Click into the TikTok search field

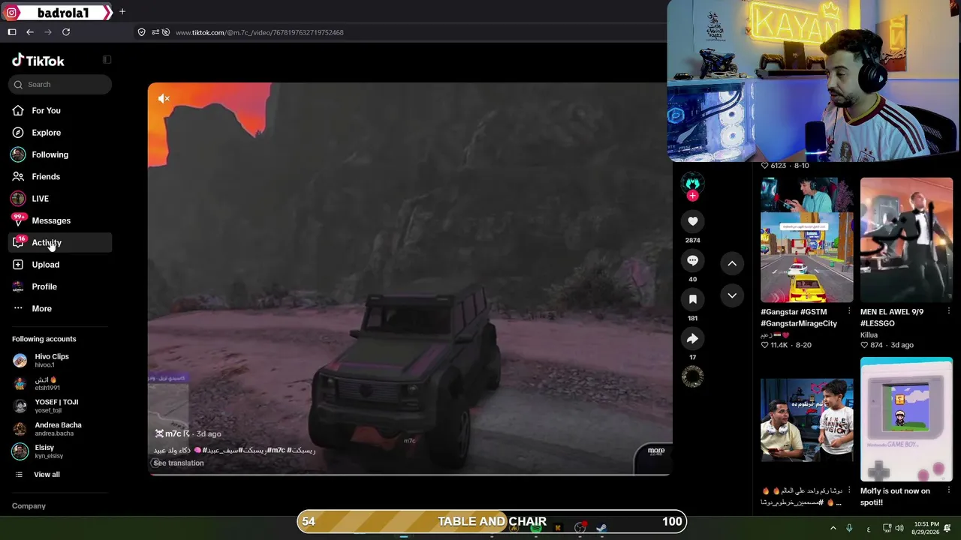click(60, 84)
